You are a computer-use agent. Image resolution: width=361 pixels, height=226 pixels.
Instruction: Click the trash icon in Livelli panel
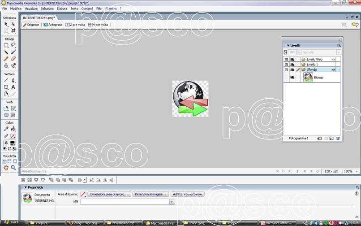tap(338, 139)
